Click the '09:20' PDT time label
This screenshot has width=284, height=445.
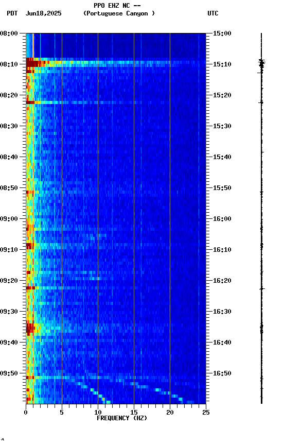click(x=9, y=281)
